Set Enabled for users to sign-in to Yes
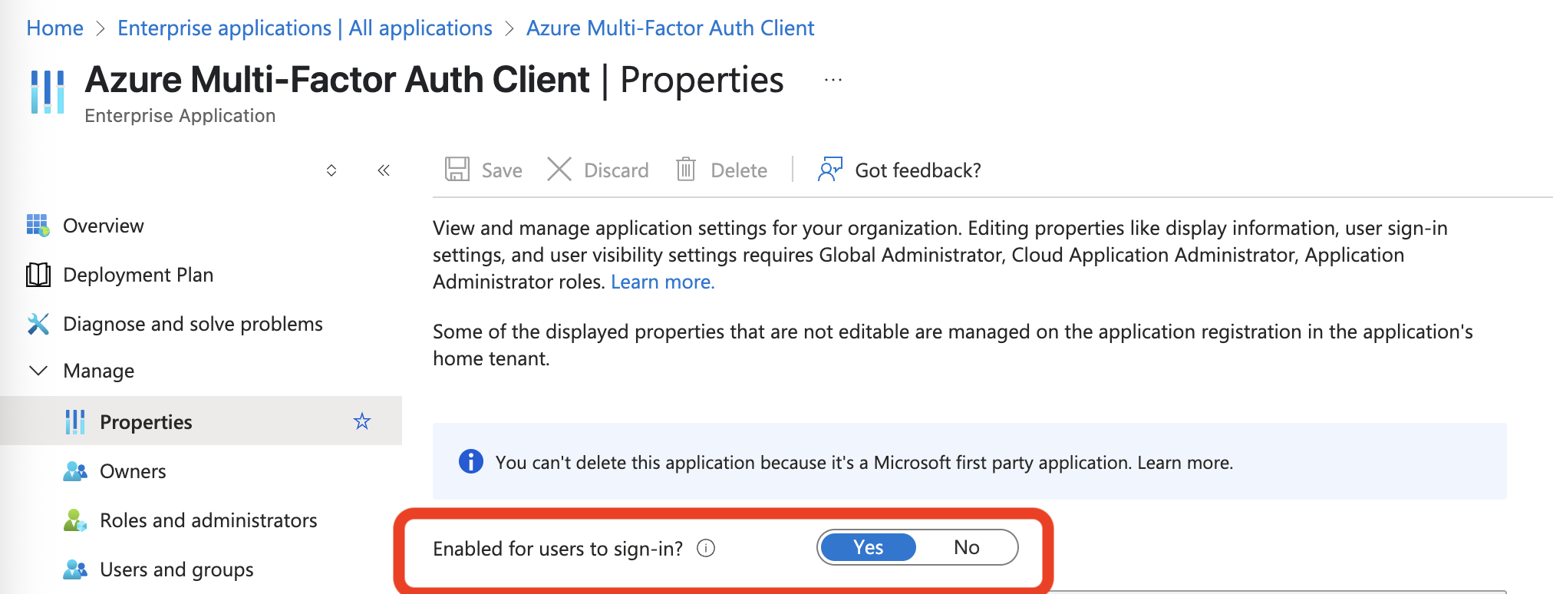This screenshot has height=594, width=1553. coord(869,547)
